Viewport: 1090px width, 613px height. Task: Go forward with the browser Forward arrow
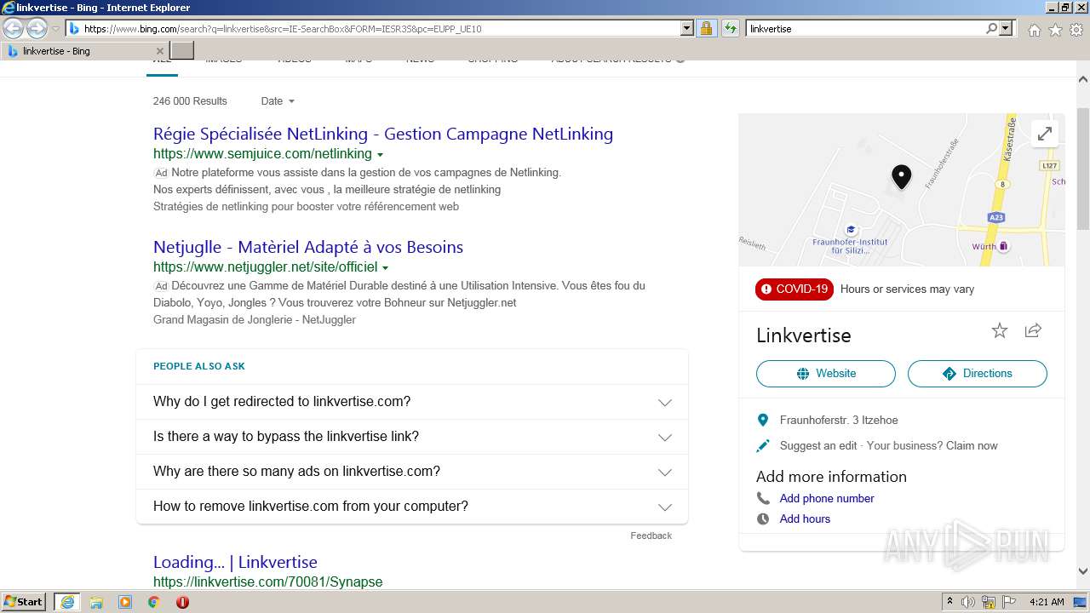click(37, 28)
